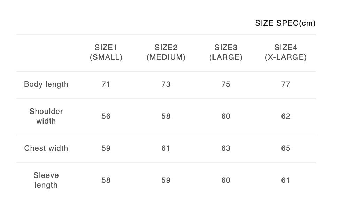This screenshot has height=198, width=340.
Task: Select the SIZE2 (MEDIUM) column header
Action: [166, 52]
